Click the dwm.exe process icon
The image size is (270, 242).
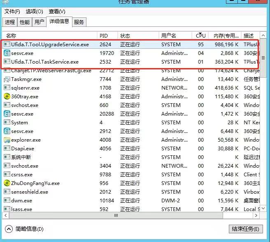pos(7,200)
